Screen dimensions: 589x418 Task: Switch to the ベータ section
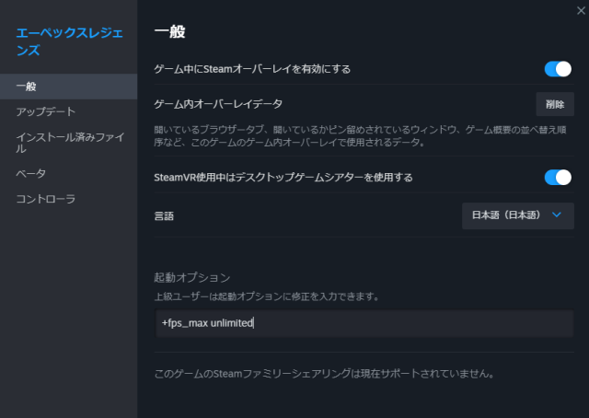tap(31, 173)
